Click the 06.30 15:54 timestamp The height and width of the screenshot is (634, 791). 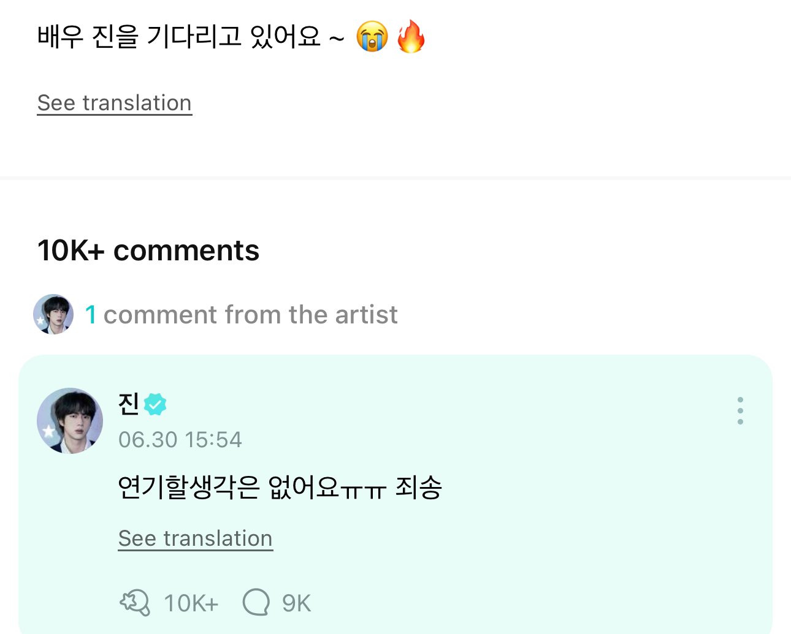point(180,440)
